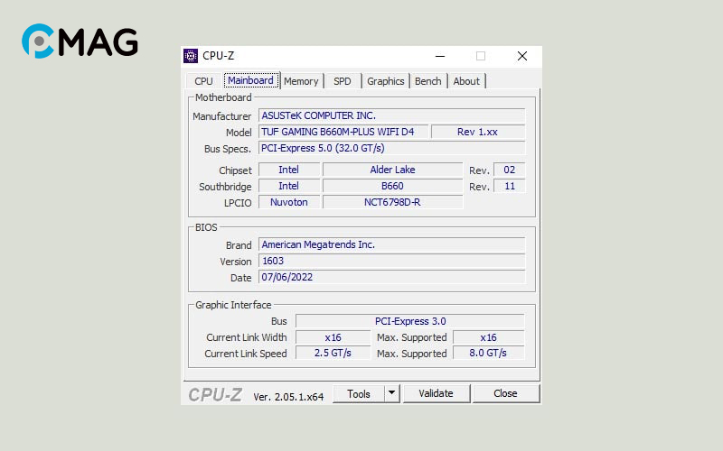Click the PCI-Express 5.0 (32.0 GT/s) bus specs field
Viewport: 723px width, 451px height.
(x=391, y=148)
